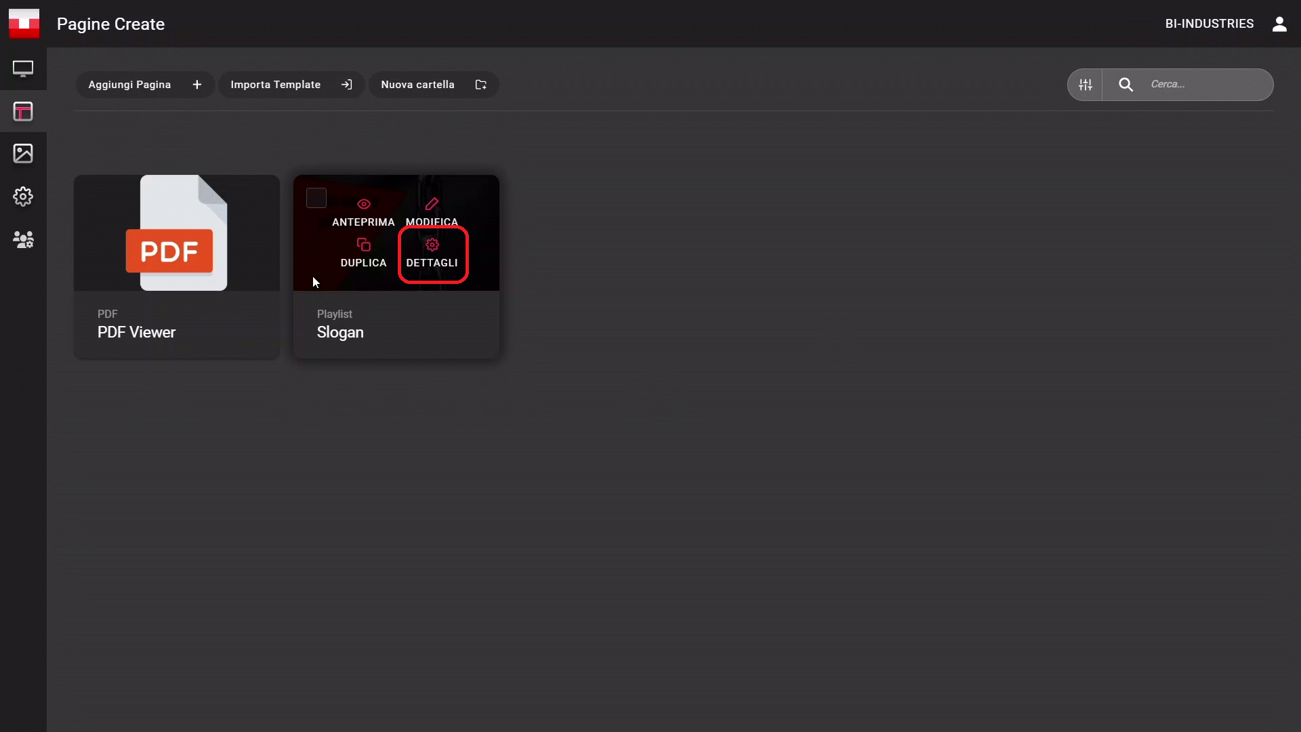
Task: Click the Aggiungi Pagina button
Action: pos(145,85)
